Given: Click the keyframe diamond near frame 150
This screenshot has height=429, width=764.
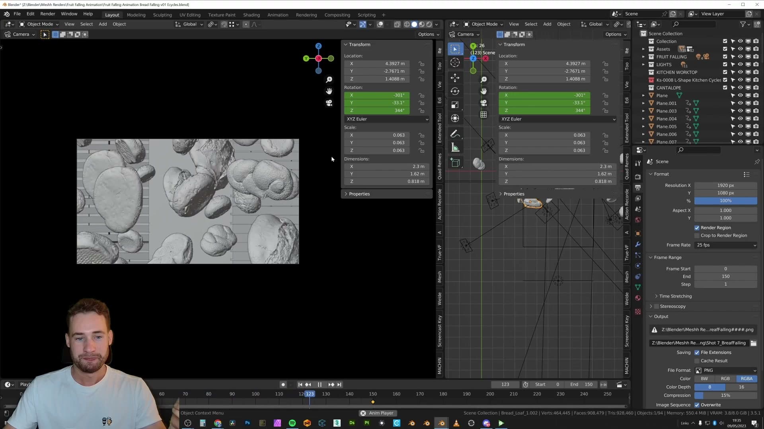Looking at the screenshot, I should (x=373, y=402).
